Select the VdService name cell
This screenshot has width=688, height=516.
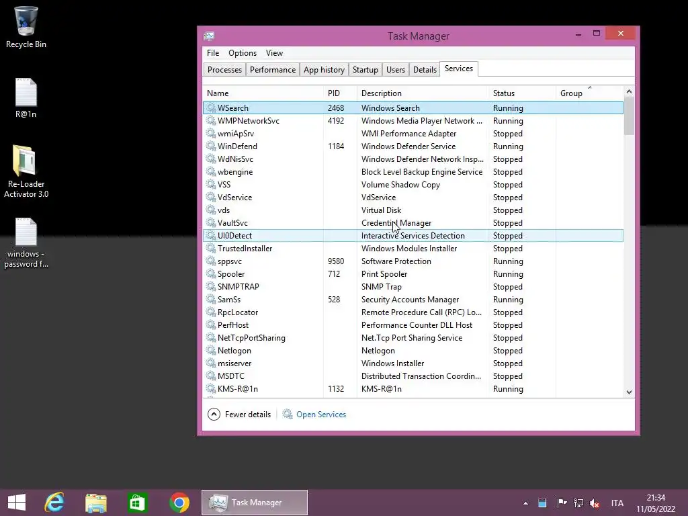pos(234,198)
